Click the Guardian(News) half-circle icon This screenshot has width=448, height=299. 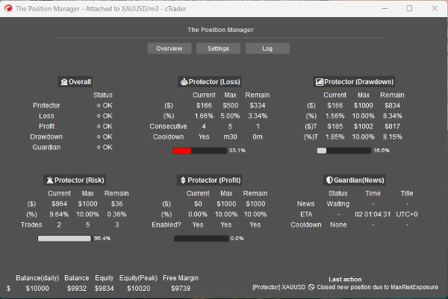pos(329,180)
